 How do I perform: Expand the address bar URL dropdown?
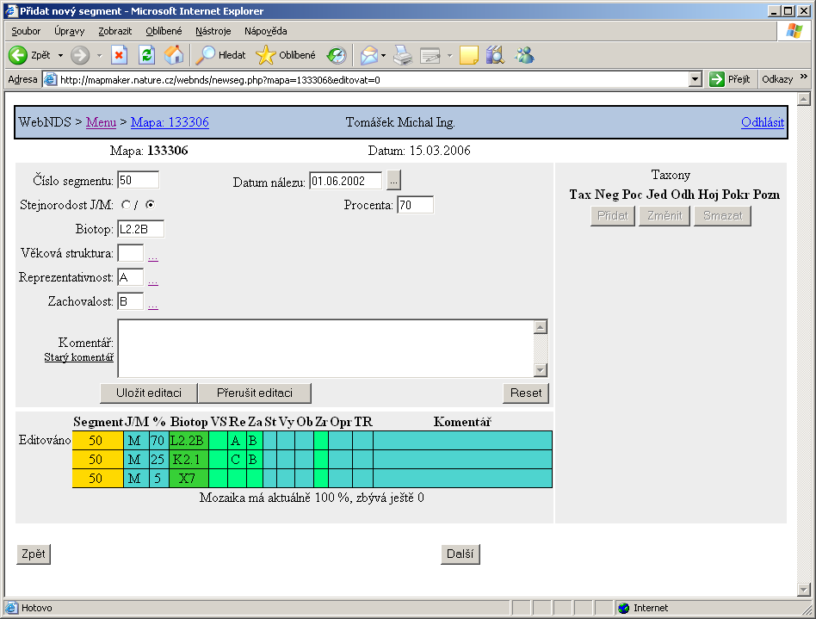pos(695,80)
